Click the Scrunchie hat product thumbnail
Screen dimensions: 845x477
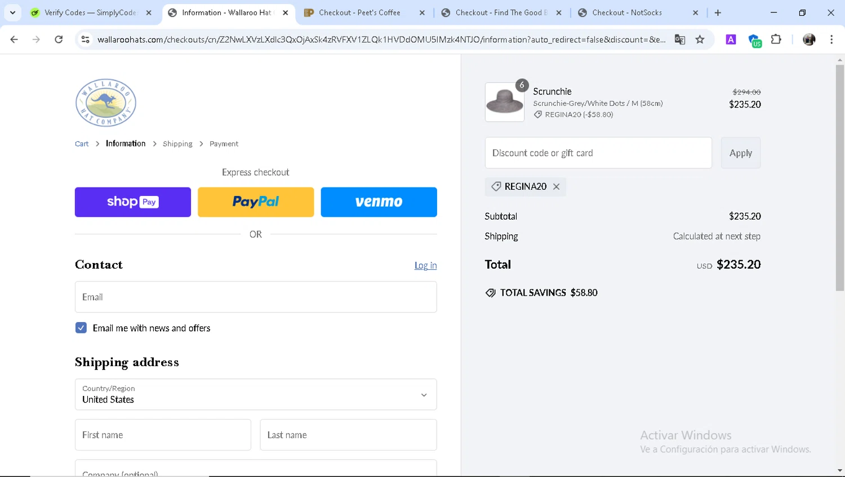tap(505, 102)
